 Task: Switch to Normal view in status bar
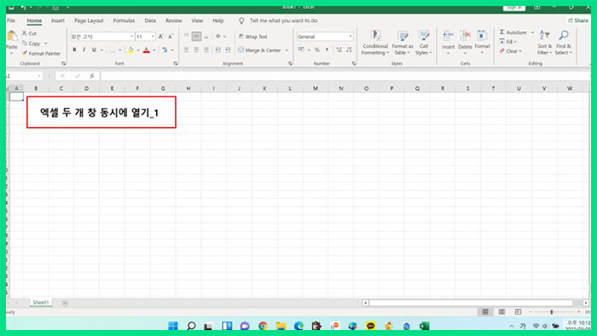coord(485,311)
